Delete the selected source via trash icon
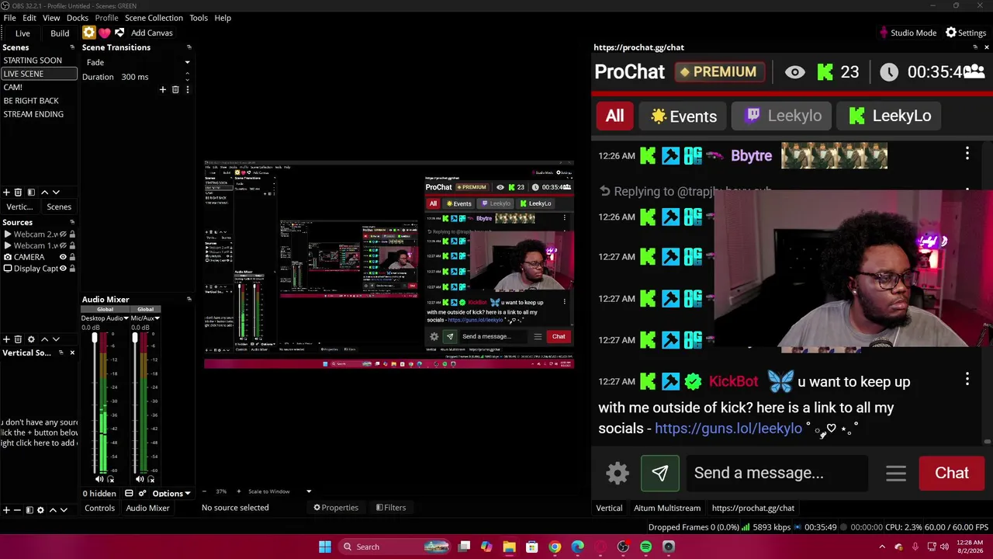993x559 pixels. point(19,339)
